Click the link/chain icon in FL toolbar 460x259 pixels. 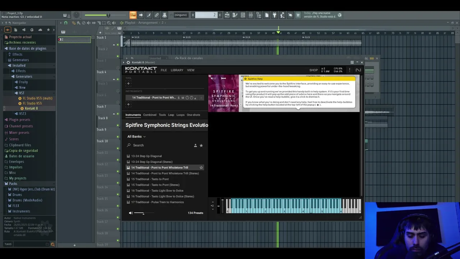tap(157, 15)
